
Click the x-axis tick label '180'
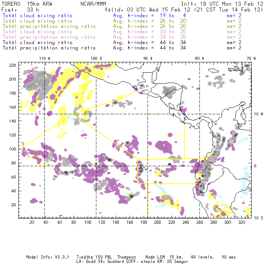pyautogui.click(x=144, y=222)
